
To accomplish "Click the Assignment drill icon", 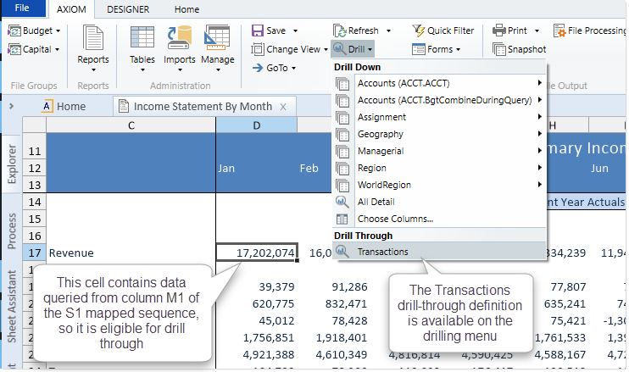I will 342,118.
